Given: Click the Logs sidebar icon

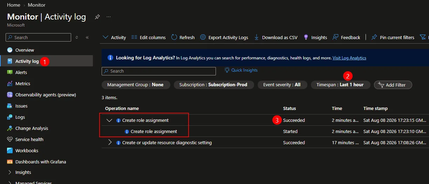Looking at the screenshot, I should pos(9,117).
